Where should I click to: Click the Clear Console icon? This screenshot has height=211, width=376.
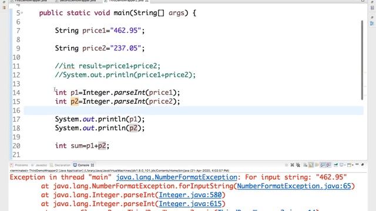(x=305, y=165)
